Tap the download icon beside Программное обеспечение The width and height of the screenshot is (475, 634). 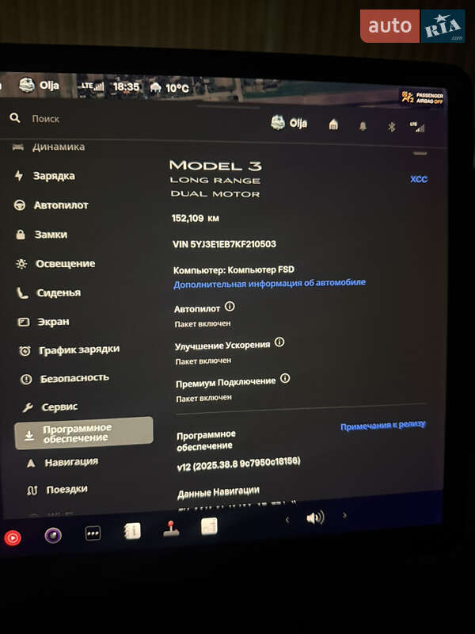[29, 435]
